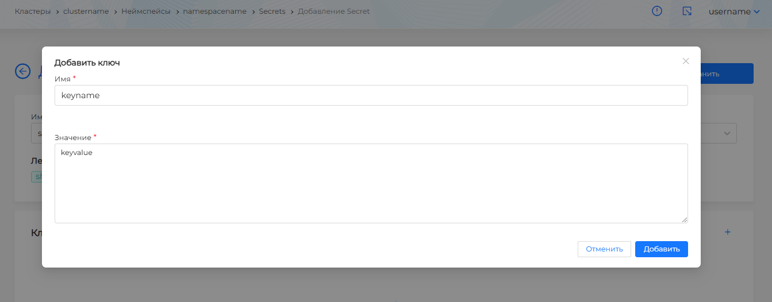Click the green label tag behind dialog

pyautogui.click(x=37, y=177)
